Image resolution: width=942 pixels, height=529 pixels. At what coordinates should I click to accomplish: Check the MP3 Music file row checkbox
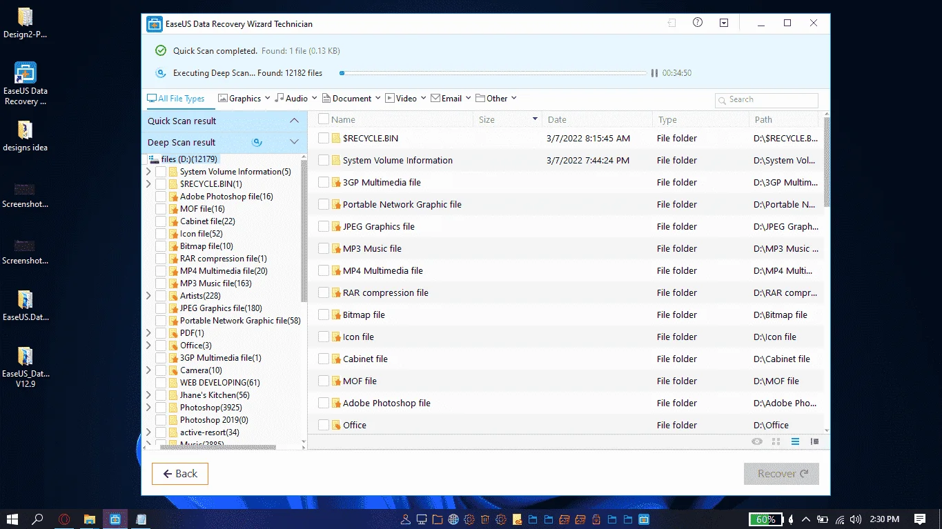click(323, 248)
